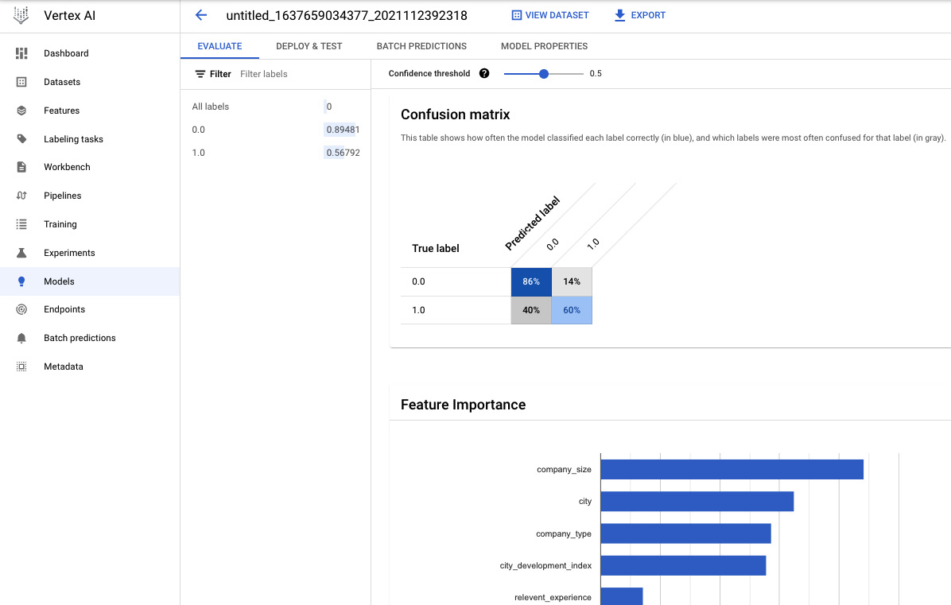Click the Training list icon
The height and width of the screenshot is (605, 951).
[x=21, y=224]
